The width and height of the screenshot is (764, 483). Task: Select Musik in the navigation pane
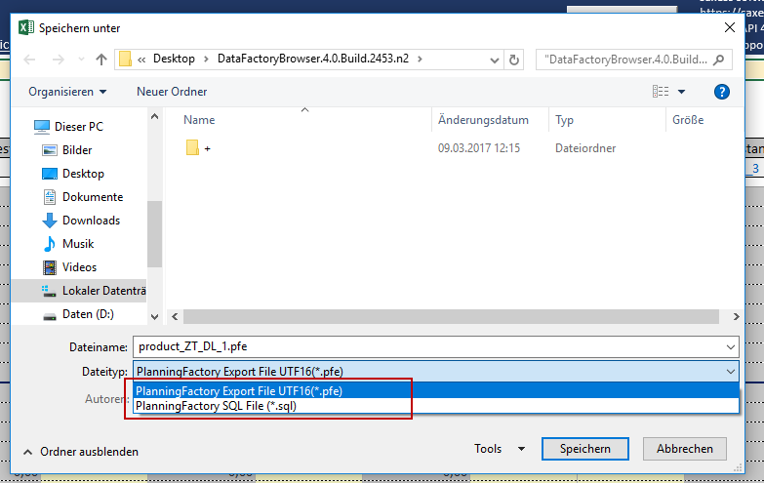pos(78,244)
